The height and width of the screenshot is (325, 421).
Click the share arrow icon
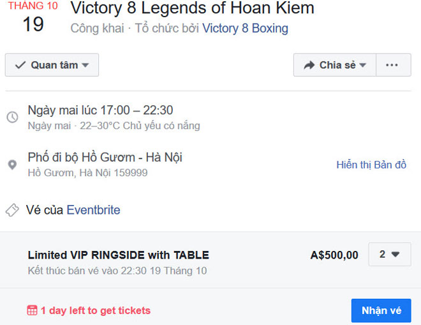[x=309, y=65]
